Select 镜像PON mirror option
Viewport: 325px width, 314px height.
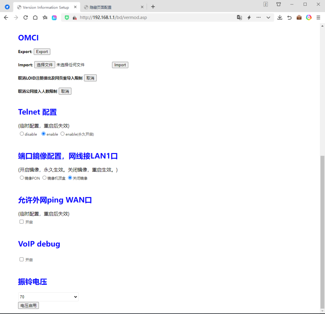pos(22,178)
